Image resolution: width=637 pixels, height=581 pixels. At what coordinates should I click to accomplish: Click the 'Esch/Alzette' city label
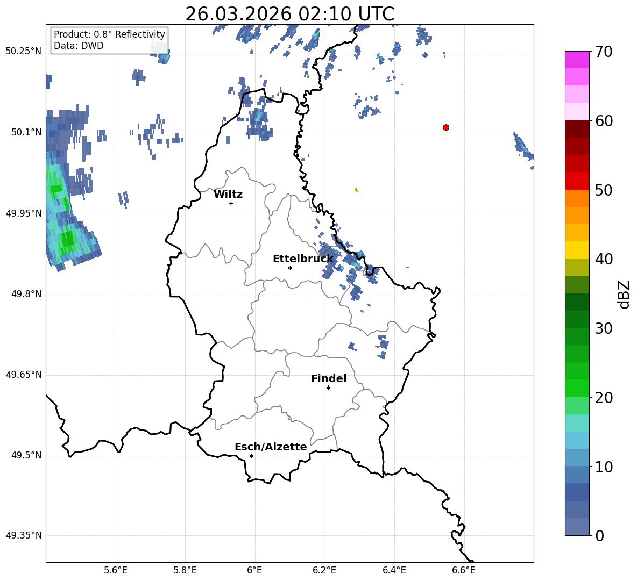[x=271, y=447]
